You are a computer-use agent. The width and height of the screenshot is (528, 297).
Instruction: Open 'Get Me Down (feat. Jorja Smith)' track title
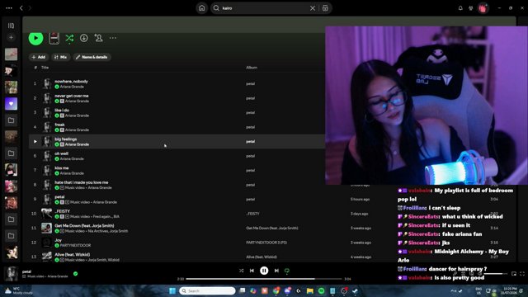84,226
